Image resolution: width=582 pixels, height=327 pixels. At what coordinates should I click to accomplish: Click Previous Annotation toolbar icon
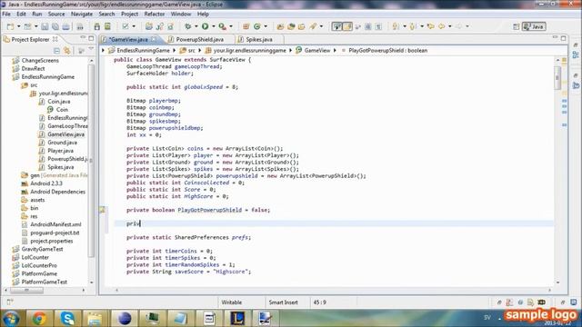413,26
